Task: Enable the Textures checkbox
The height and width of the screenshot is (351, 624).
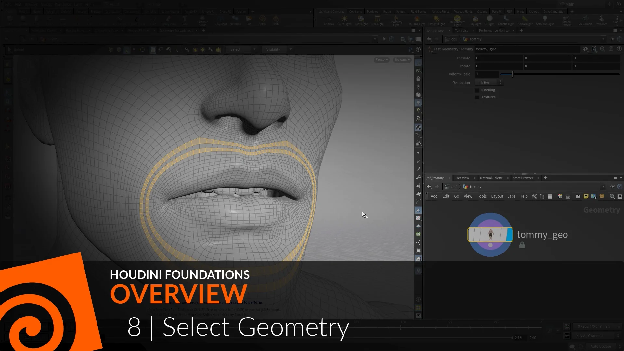Action: point(477,97)
